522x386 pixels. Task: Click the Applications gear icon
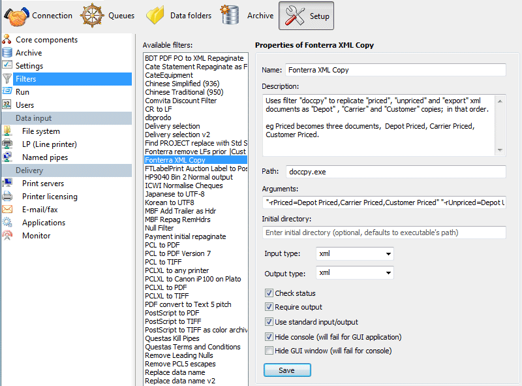coord(7,222)
